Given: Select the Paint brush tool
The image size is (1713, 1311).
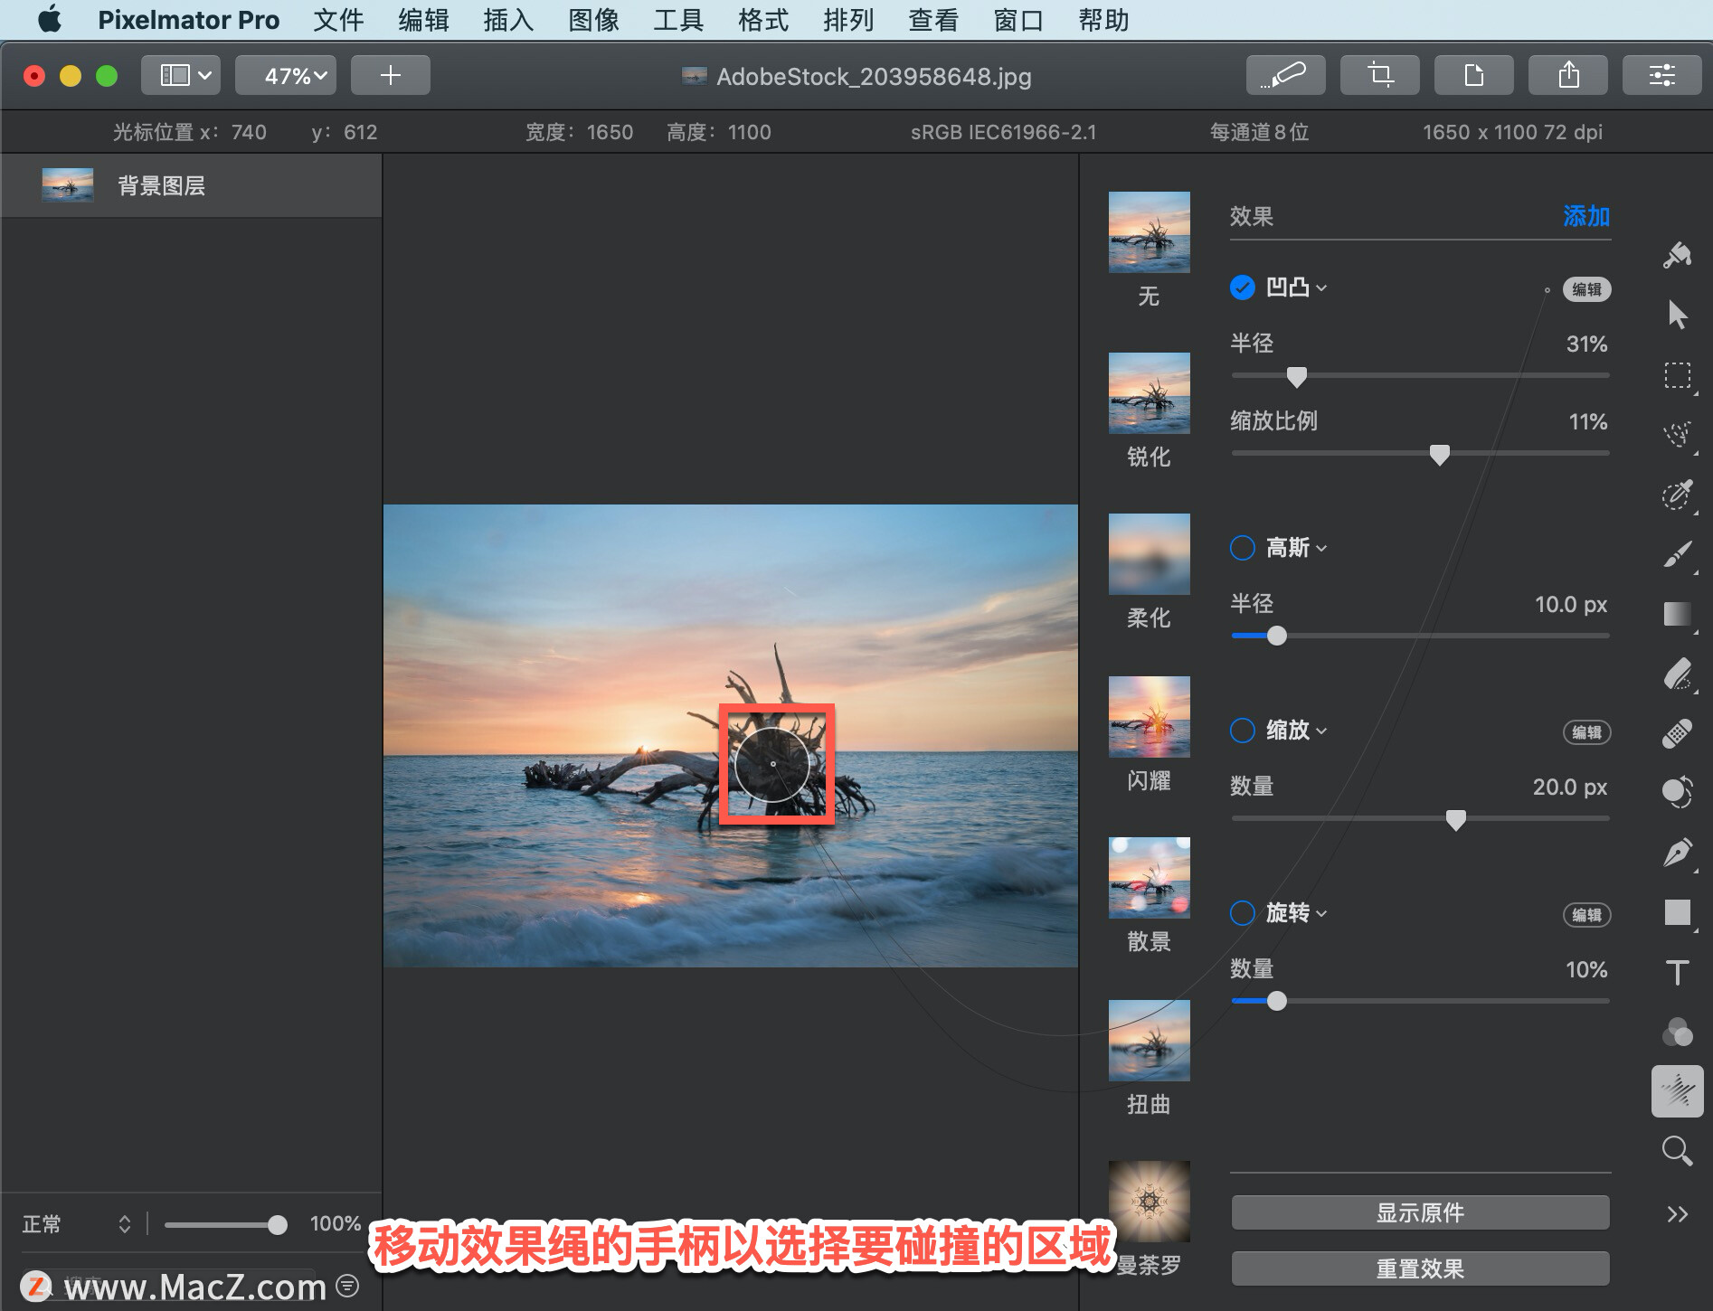Looking at the screenshot, I should (x=1678, y=554).
